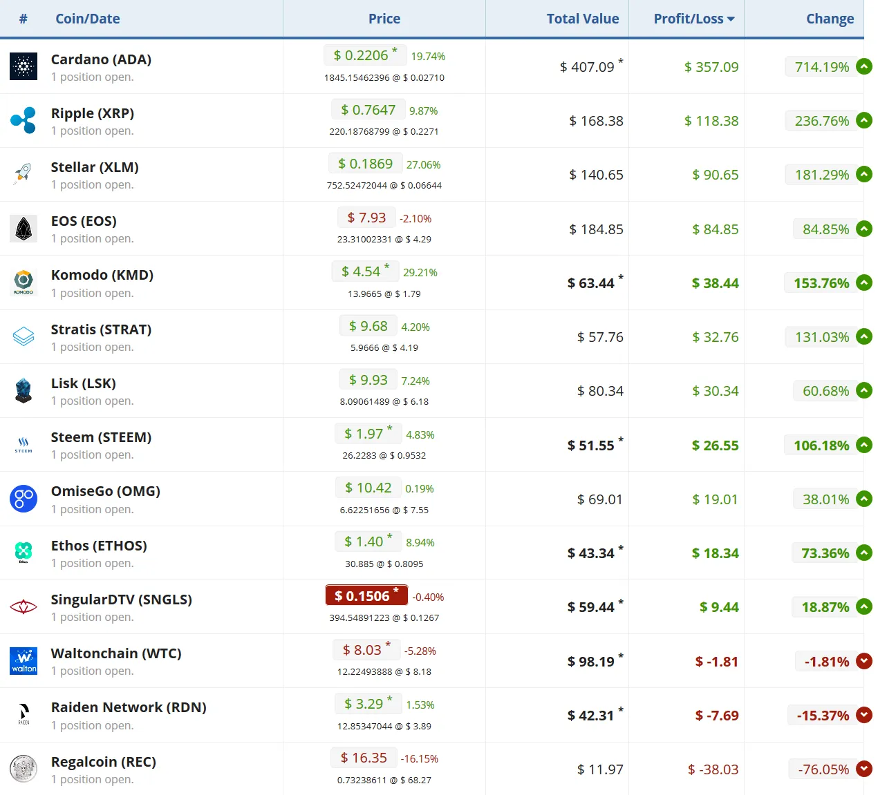Viewport: 878px width, 795px height.
Task: Click the Ethos change badge 73.36%
Action: [825, 553]
